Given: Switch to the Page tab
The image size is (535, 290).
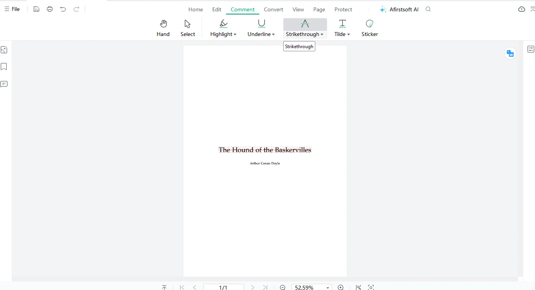Looking at the screenshot, I should [319, 9].
